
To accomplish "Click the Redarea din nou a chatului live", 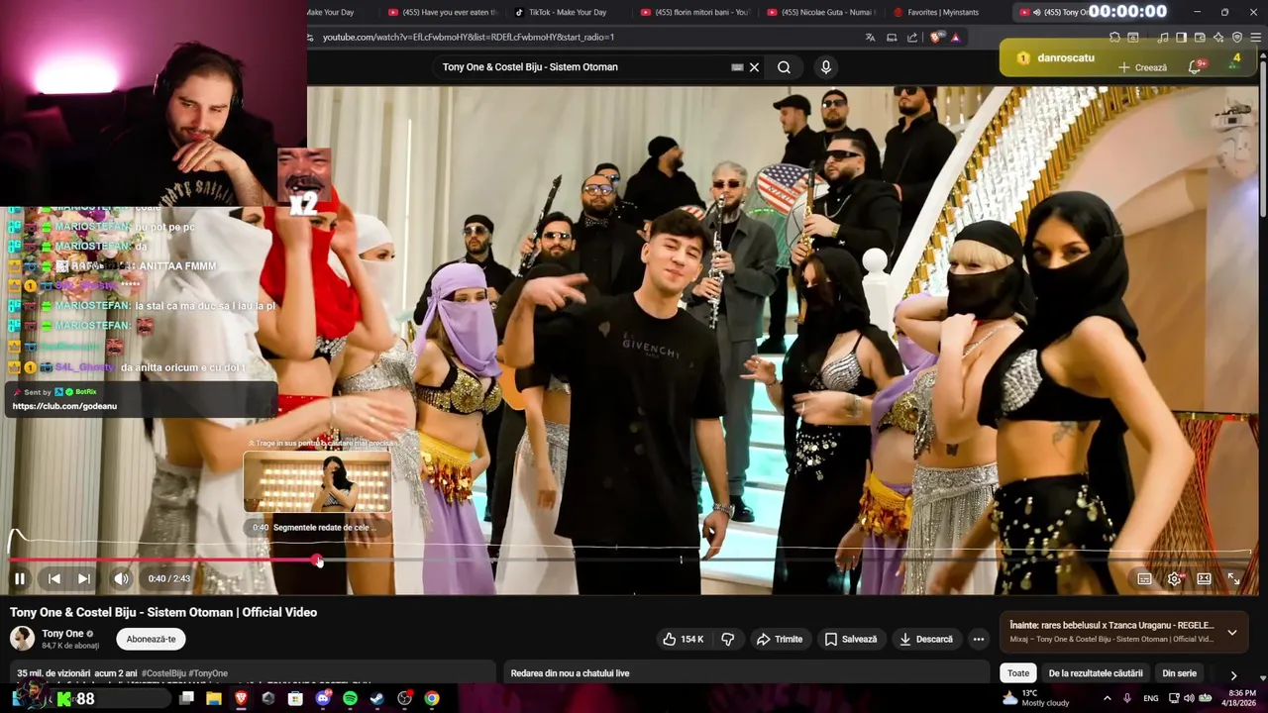I will pos(570,673).
